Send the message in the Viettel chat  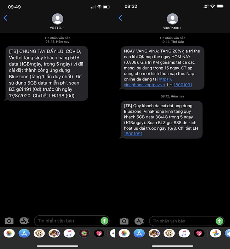pyautogui.click(x=104, y=221)
